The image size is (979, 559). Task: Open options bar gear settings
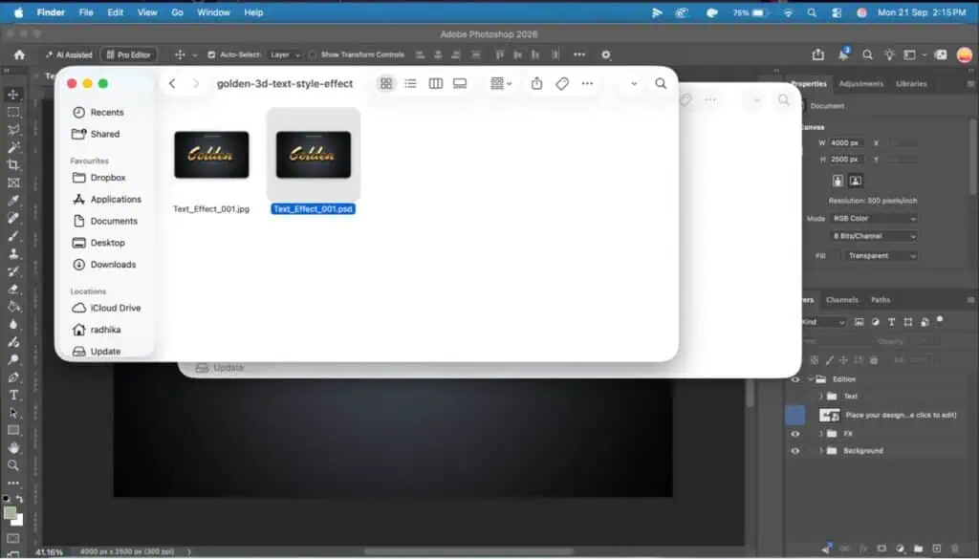coord(605,54)
